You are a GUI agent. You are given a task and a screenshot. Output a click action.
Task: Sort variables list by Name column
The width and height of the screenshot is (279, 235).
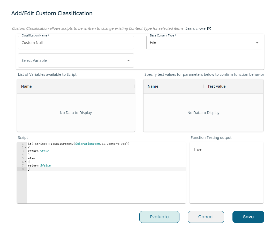[x=26, y=86]
